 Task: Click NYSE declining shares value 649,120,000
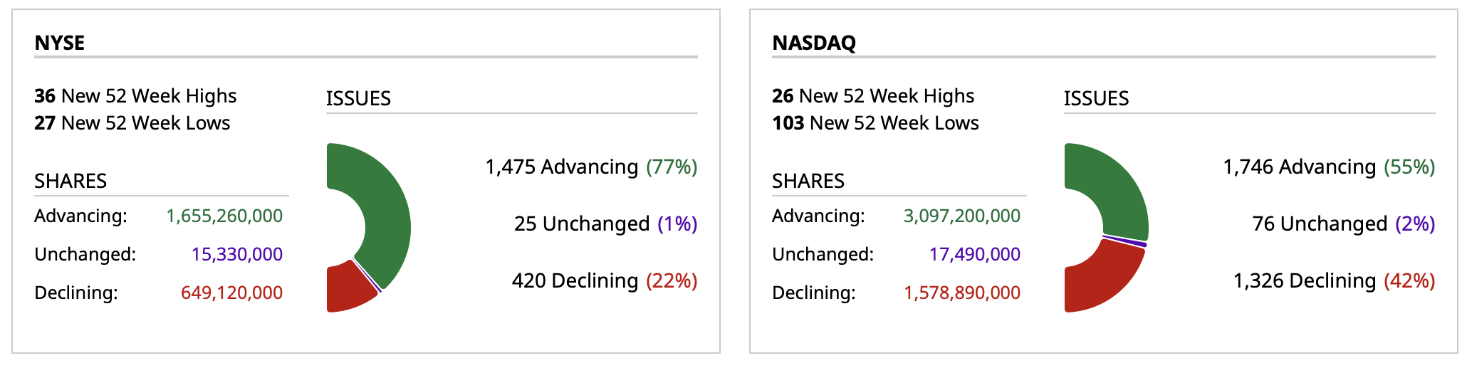[231, 293]
